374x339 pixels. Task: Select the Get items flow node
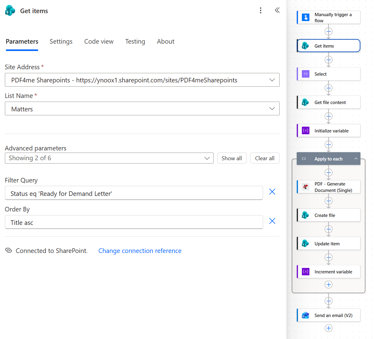328,46
